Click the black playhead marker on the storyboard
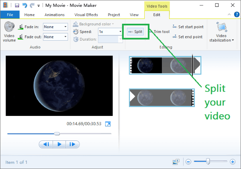The height and width of the screenshot is (169, 241). pos(192,65)
